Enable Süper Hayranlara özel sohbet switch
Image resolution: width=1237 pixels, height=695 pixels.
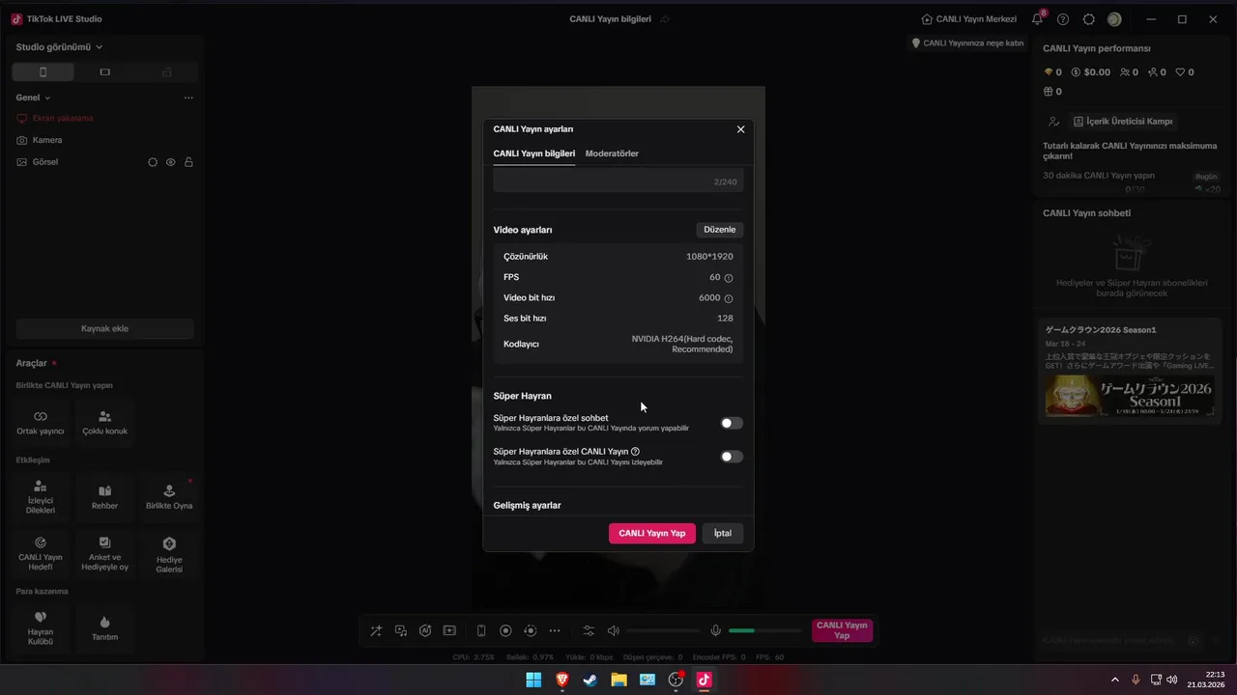tap(732, 423)
